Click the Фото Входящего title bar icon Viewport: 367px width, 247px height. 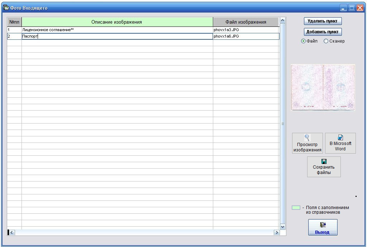6,8
